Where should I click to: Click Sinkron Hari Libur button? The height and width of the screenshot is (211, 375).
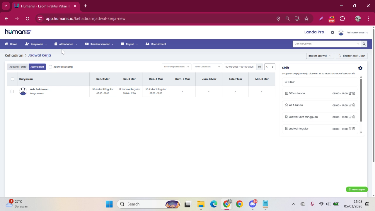point(352,56)
